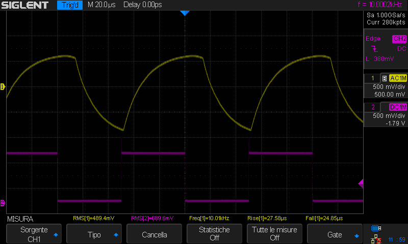Click the CH2 trigger source badge

[399, 39]
